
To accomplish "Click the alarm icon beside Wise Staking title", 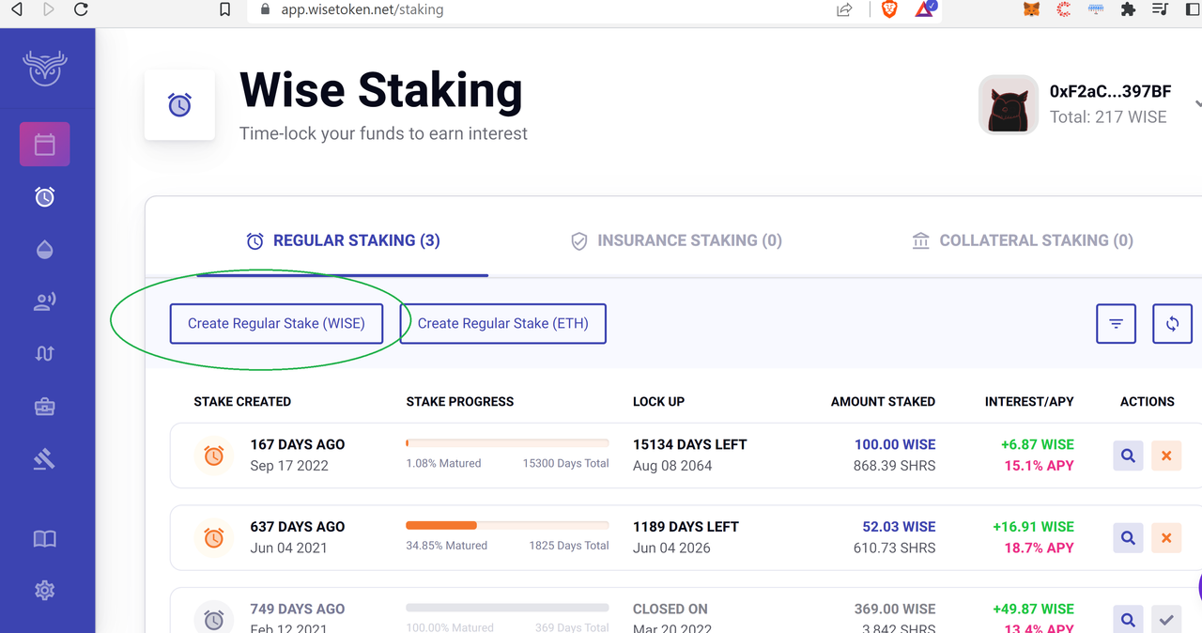I will [x=179, y=105].
